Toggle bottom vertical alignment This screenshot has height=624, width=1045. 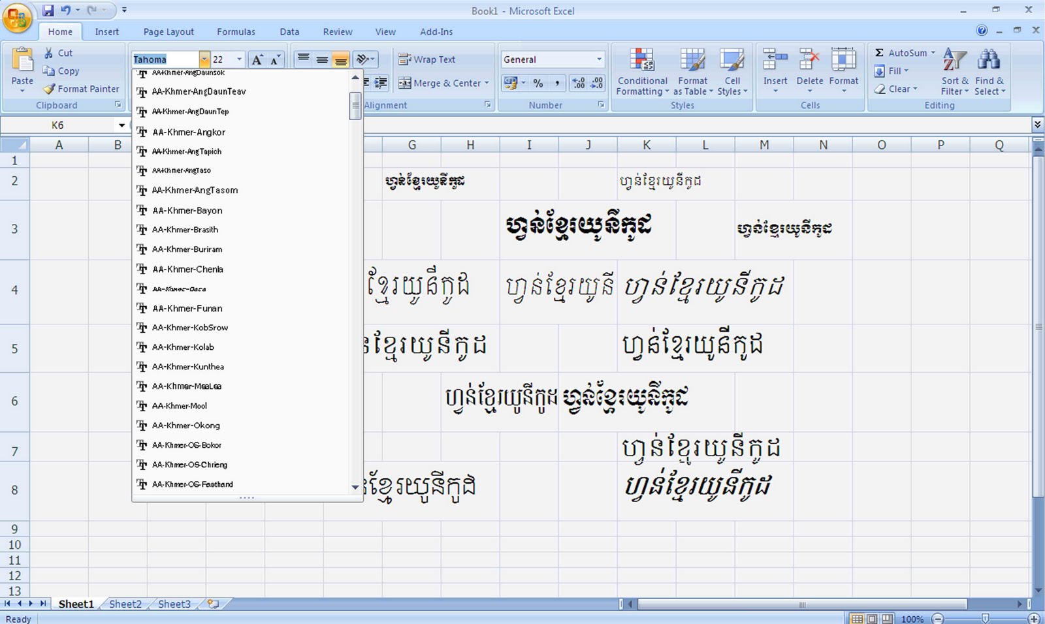pyautogui.click(x=340, y=59)
